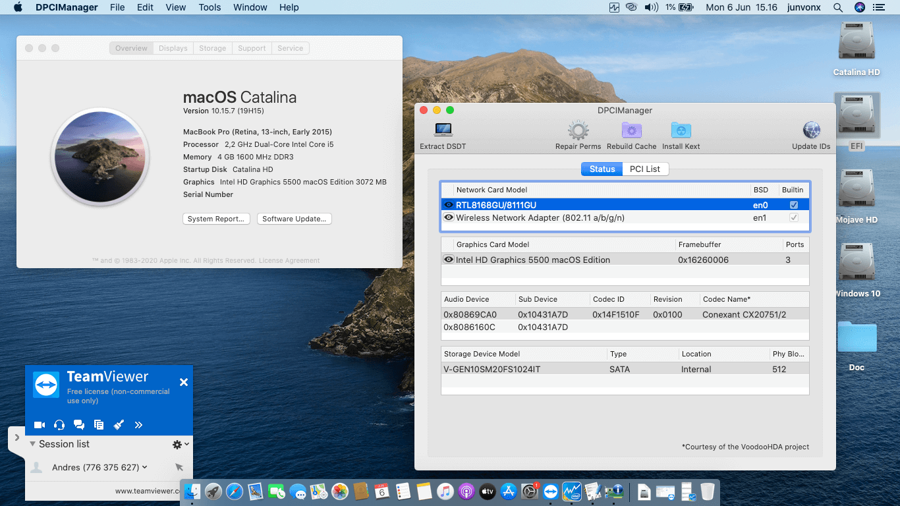Open Spotlight search in menu bar
The width and height of the screenshot is (900, 506).
coord(838,7)
